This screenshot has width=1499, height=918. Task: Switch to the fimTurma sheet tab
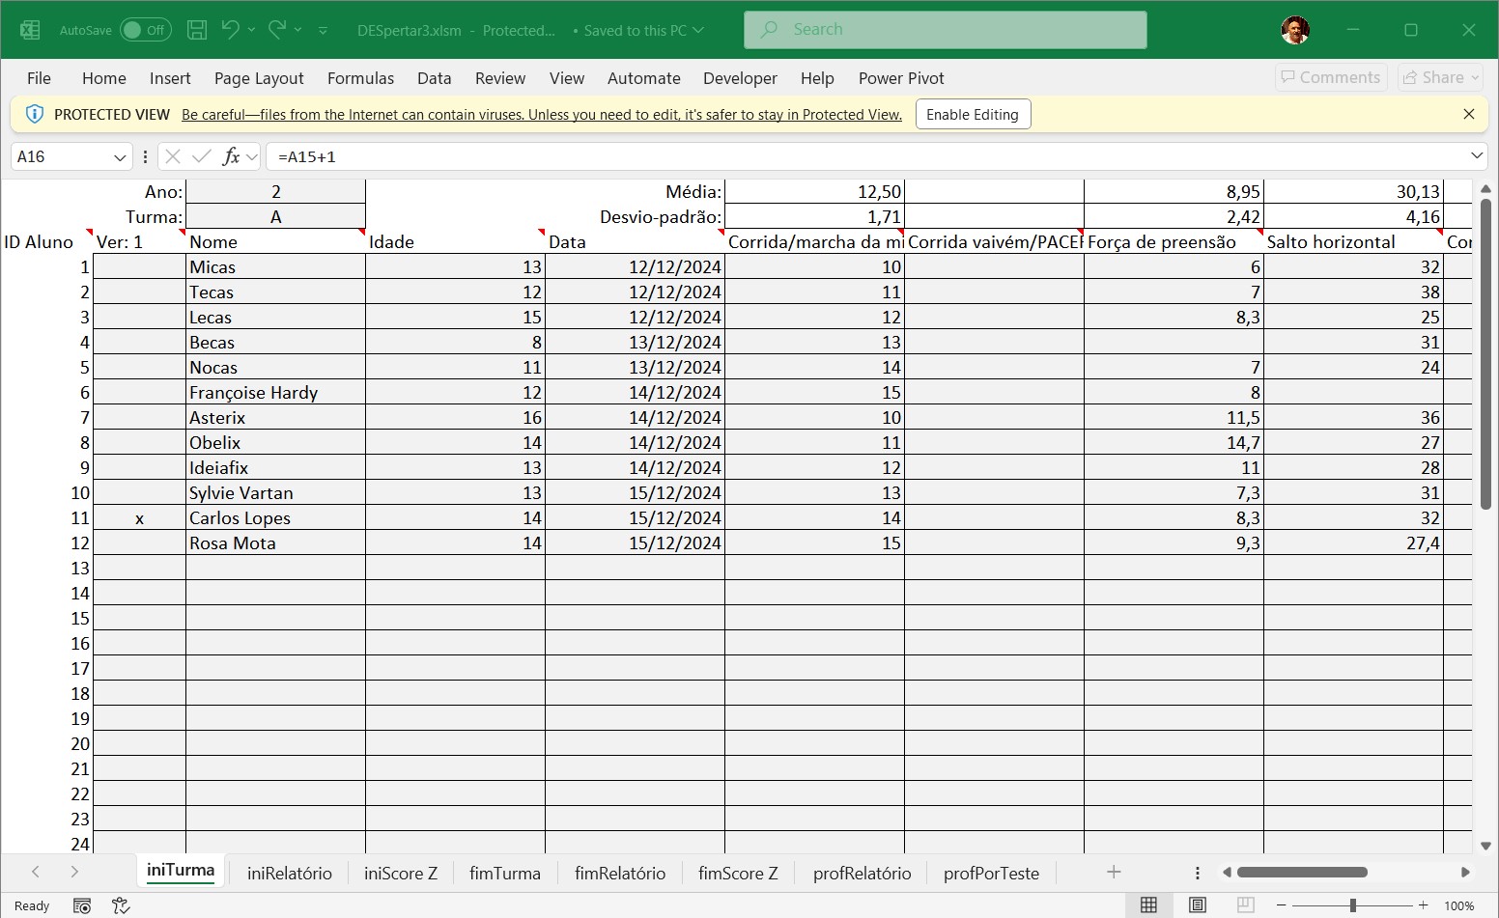coord(505,873)
